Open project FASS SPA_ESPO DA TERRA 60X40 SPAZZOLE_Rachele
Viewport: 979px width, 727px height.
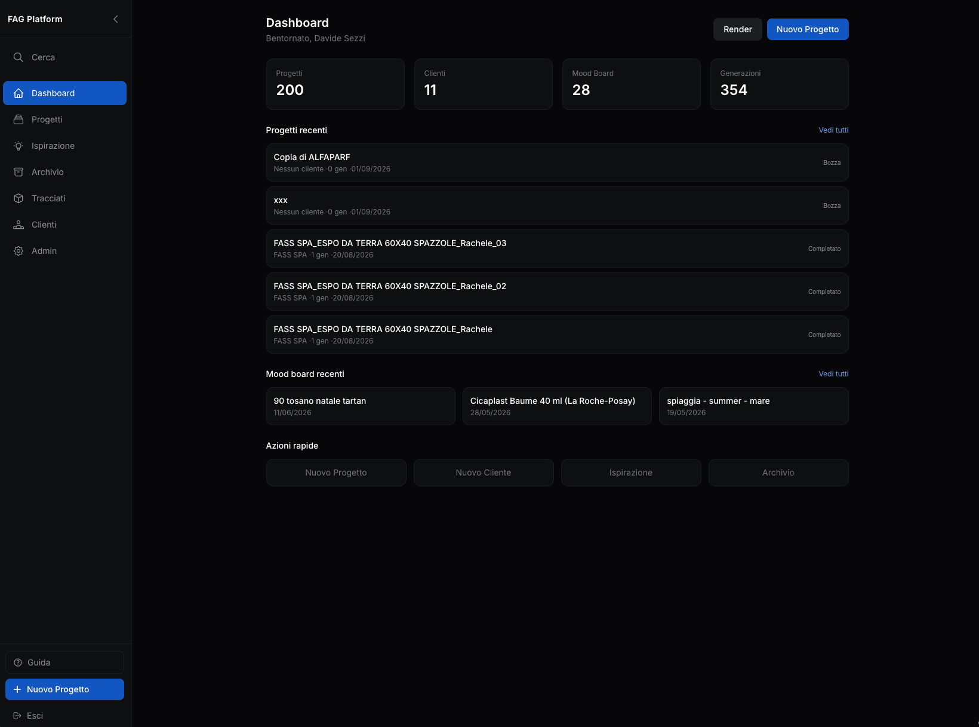click(558, 335)
